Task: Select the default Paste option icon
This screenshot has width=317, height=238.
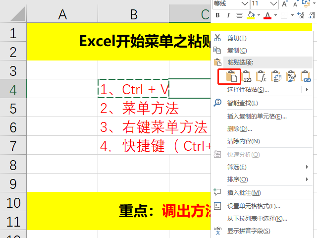Action: pos(231,76)
